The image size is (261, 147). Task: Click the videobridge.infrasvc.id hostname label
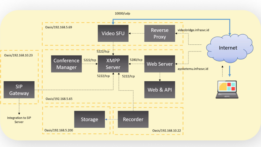pos(193,29)
